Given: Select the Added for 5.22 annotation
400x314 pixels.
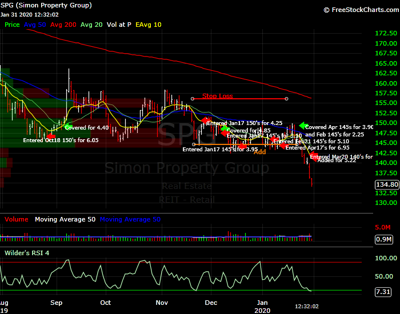Looking at the screenshot, I should coord(337,160).
